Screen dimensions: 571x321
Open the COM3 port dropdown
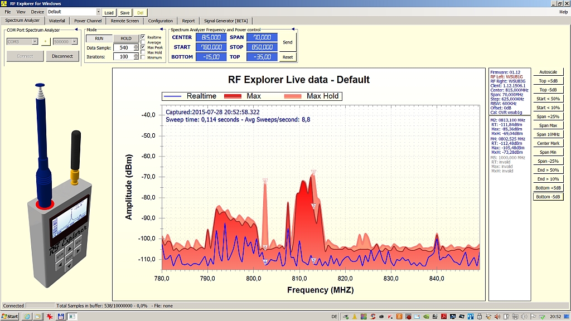point(35,42)
